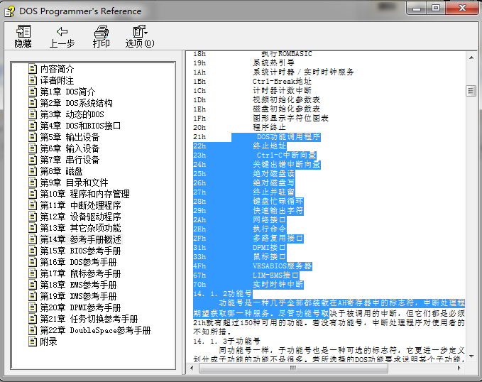This screenshot has width=482, height=382.
Task: Click the page icon beside 第15章 BIOS参考手册
Action: click(x=33, y=251)
